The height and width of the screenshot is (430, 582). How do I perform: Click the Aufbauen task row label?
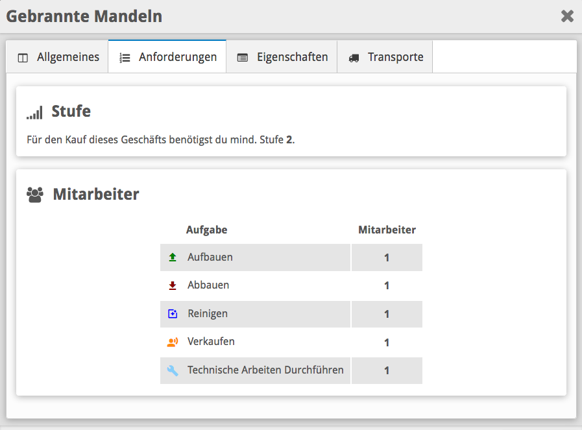[x=210, y=257]
